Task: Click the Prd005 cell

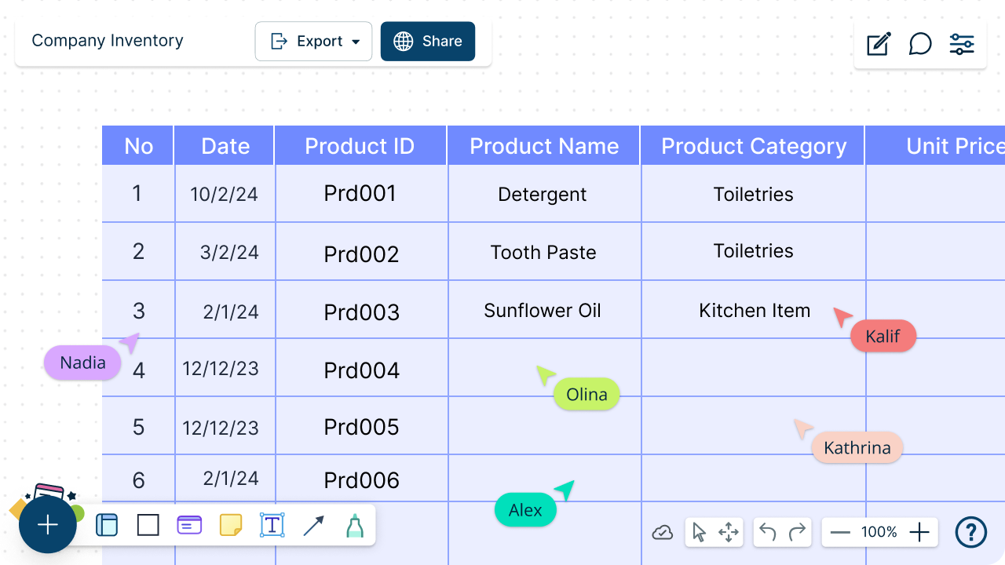Action: tap(361, 426)
